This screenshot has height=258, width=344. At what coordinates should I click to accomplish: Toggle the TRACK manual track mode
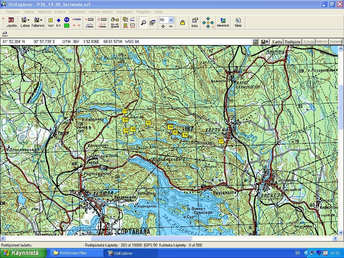click(77, 20)
